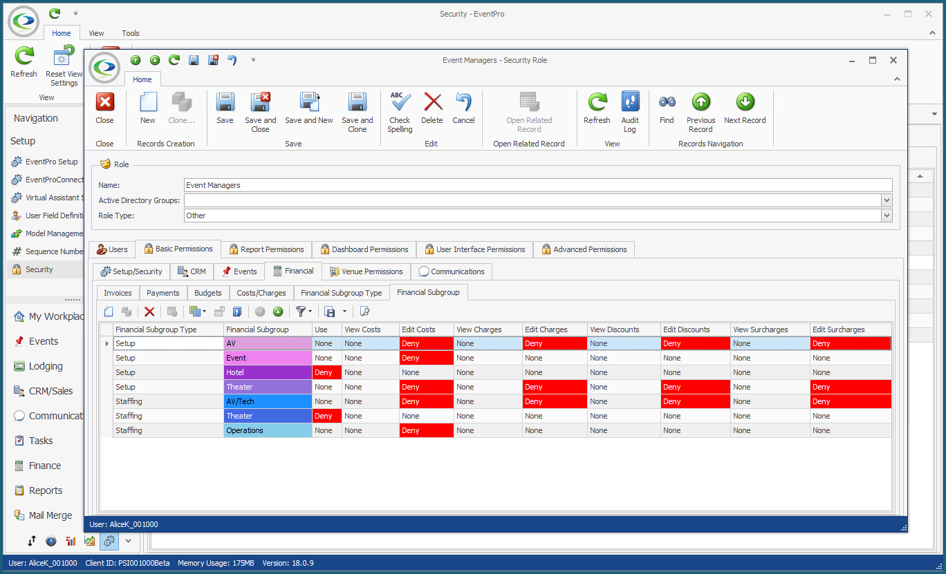Screen dimensions: 946x574
Task: Click the setup gears icon in navigation footer
Action: [x=109, y=541]
